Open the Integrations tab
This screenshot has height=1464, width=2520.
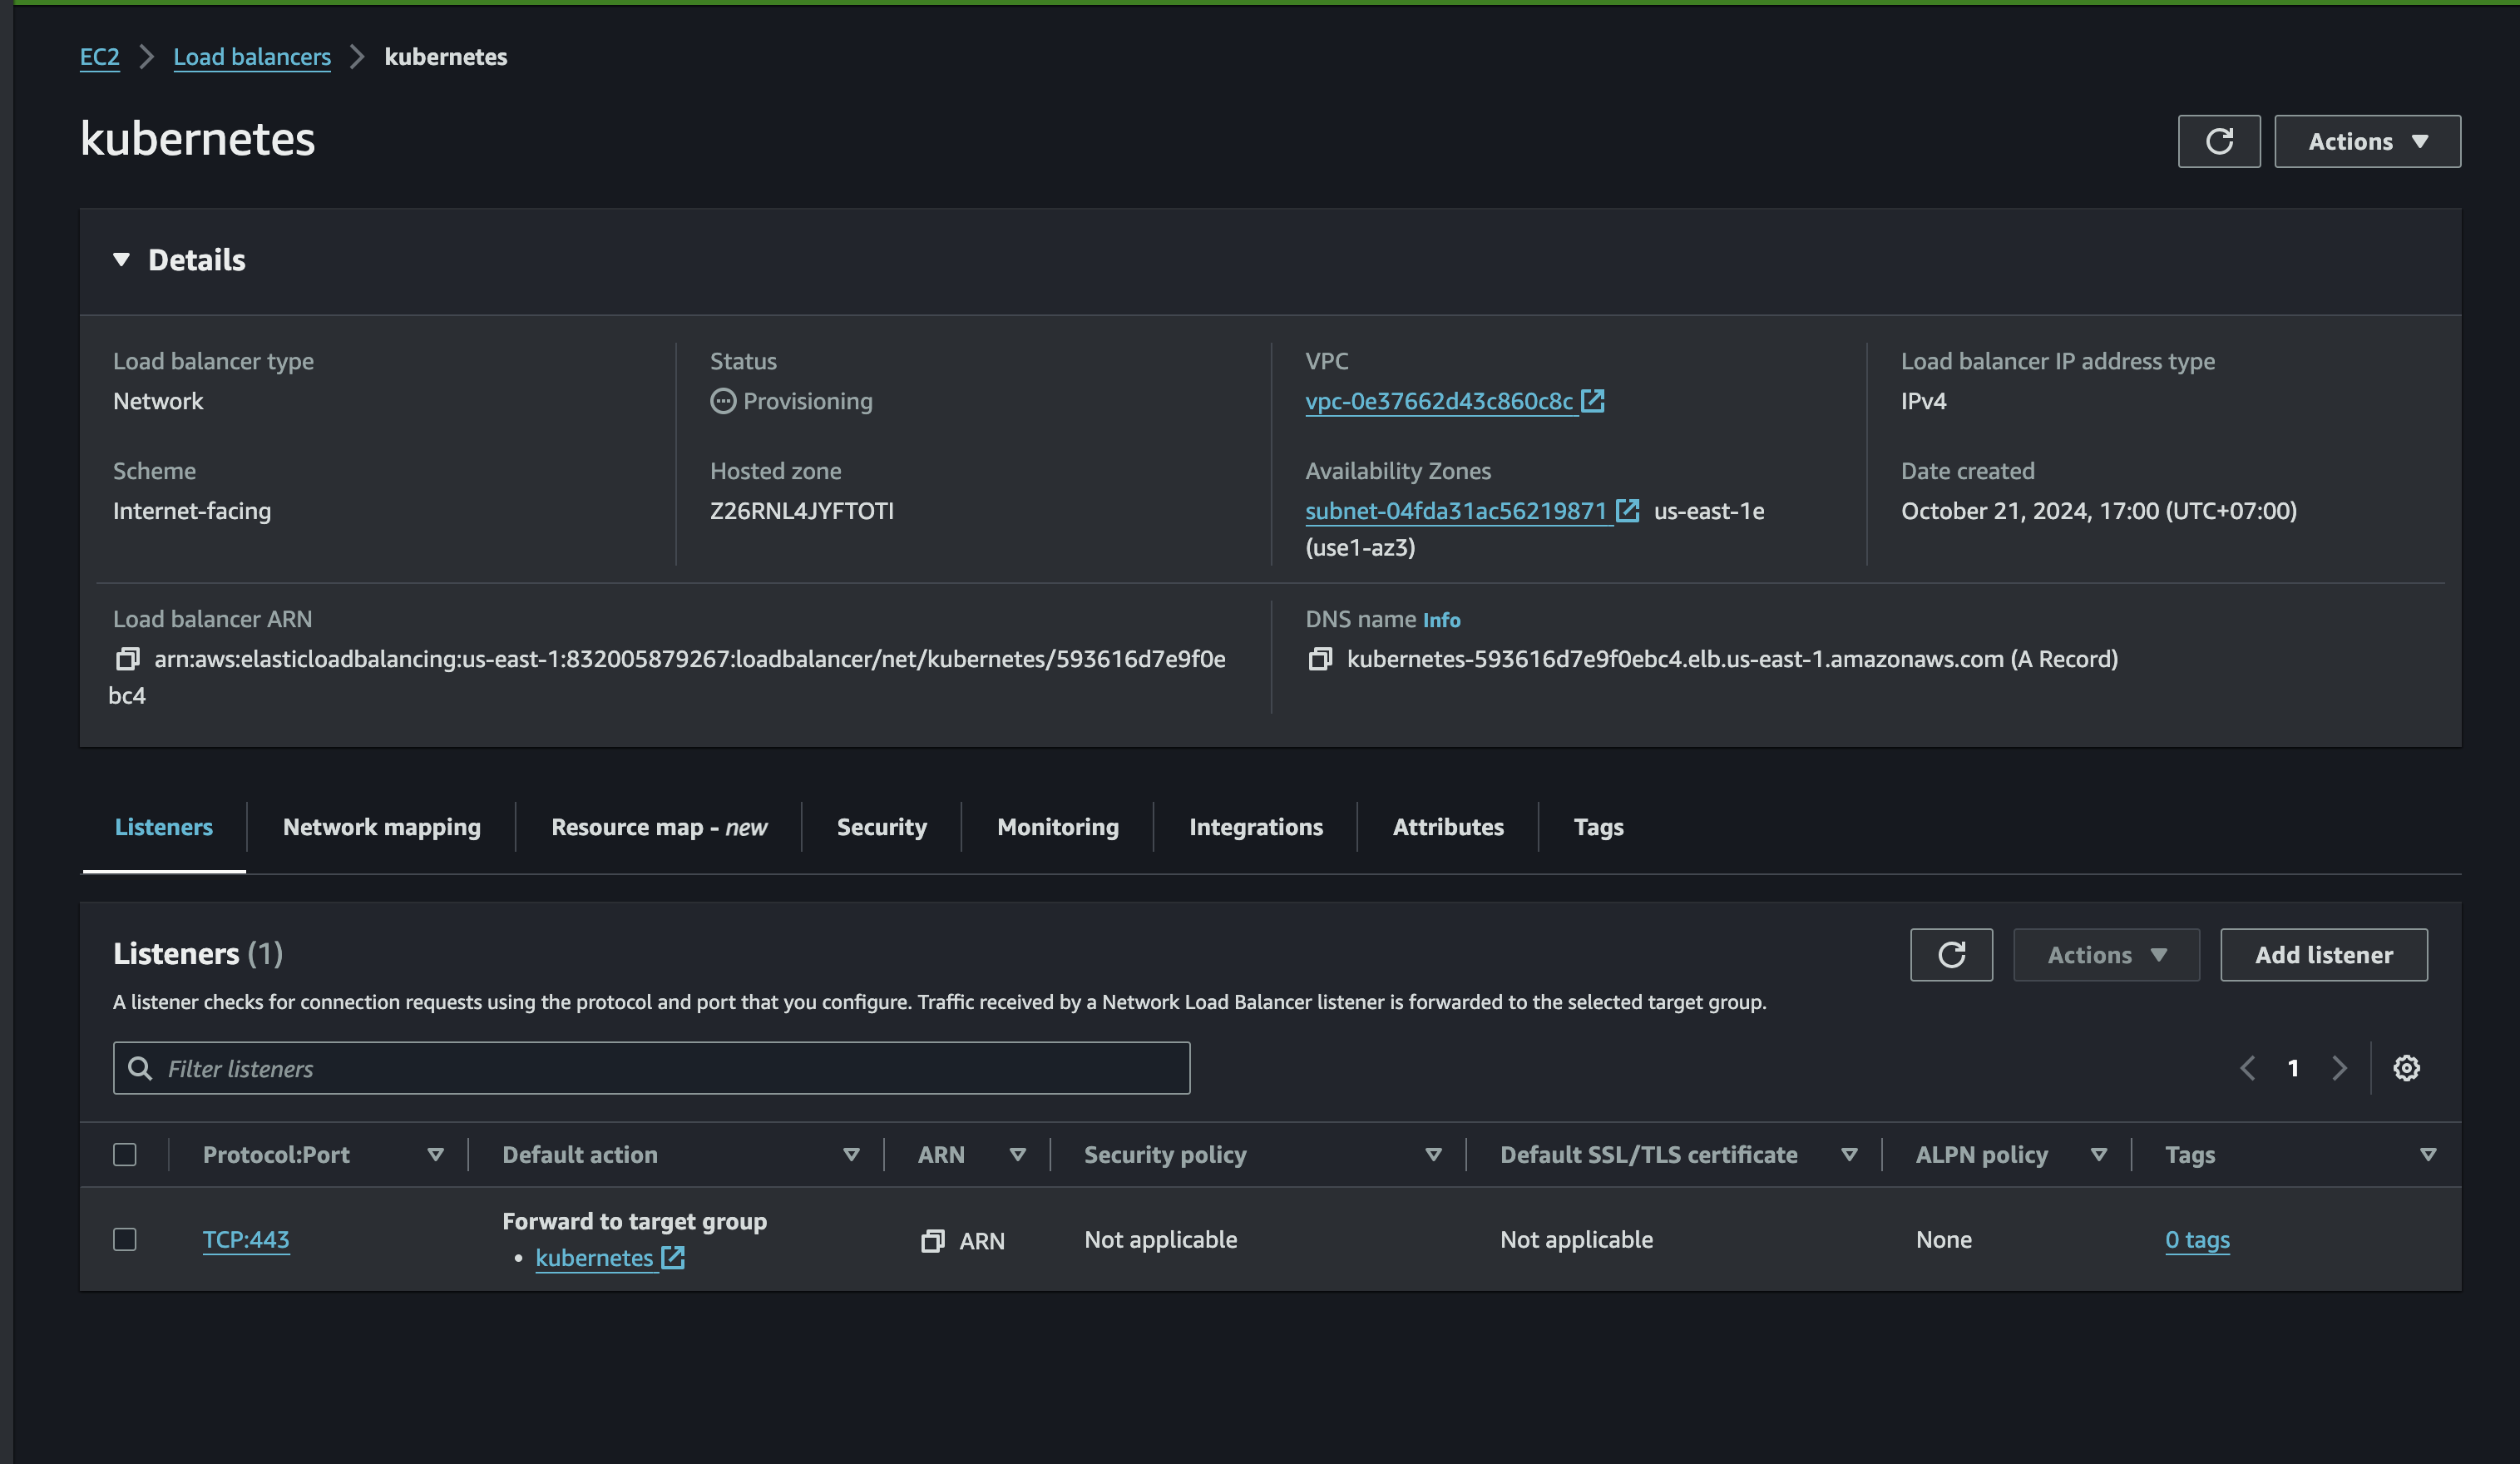click(x=1256, y=827)
